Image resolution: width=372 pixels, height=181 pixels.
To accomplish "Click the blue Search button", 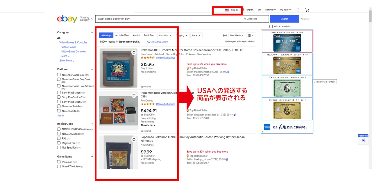I will (284, 19).
